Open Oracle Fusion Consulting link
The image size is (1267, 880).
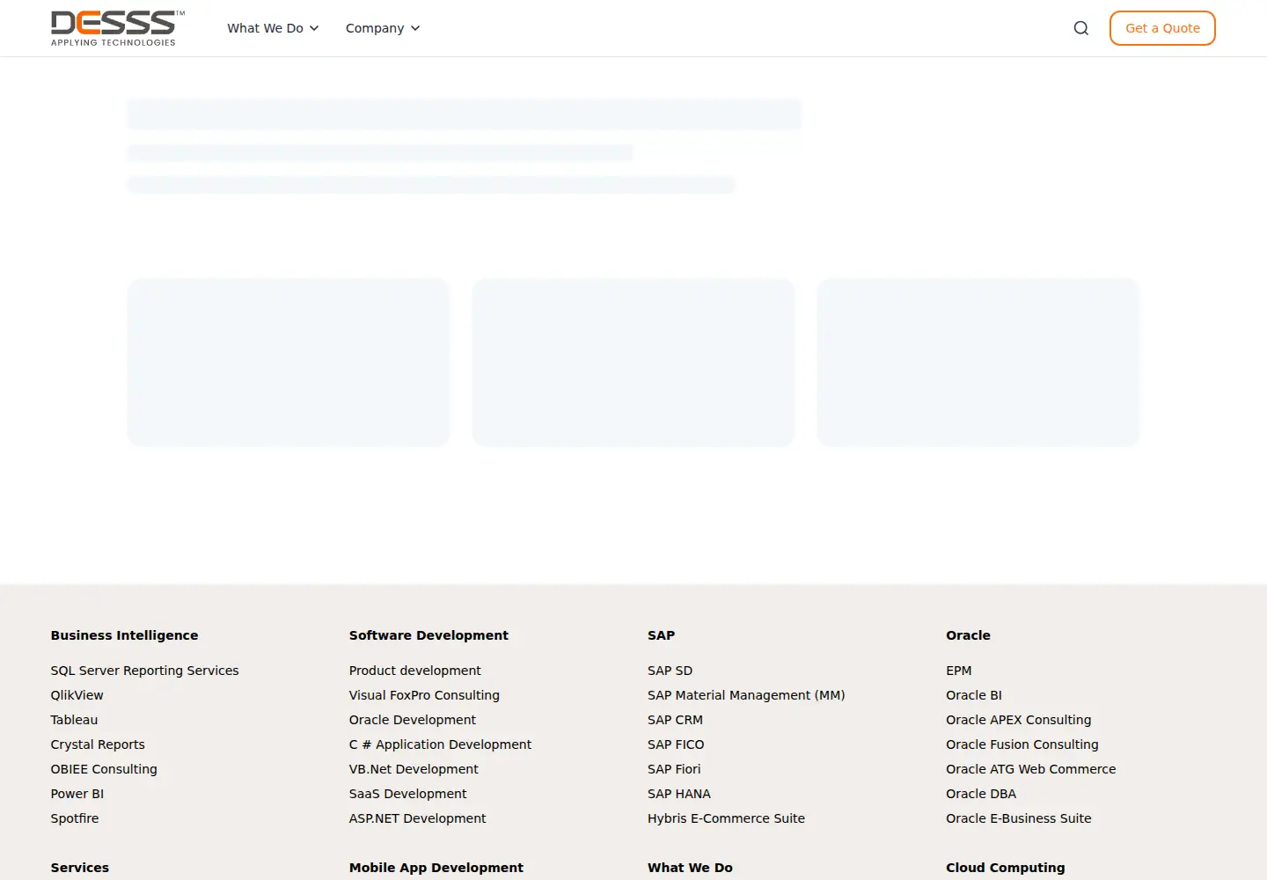click(x=1022, y=744)
